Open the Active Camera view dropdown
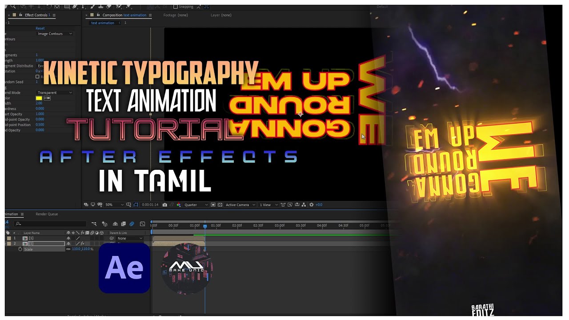 pyautogui.click(x=240, y=204)
